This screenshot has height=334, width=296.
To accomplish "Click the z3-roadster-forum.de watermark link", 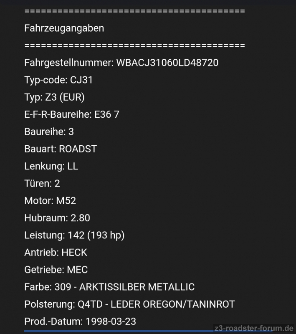I will [253, 328].
